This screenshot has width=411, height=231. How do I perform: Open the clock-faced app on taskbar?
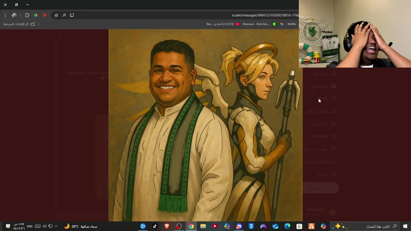pyautogui.click(x=179, y=227)
